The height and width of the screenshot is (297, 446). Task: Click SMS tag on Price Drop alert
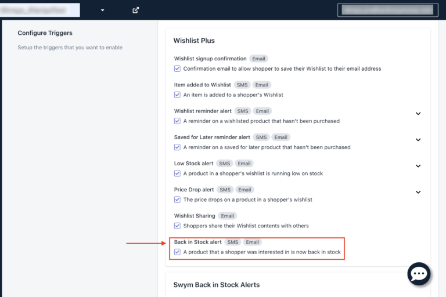(225, 190)
